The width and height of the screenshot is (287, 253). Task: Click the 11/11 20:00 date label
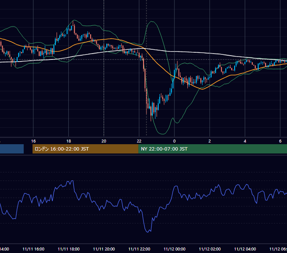(104, 249)
